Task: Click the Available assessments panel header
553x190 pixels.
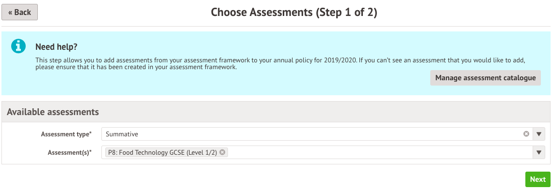Action: tap(276, 112)
